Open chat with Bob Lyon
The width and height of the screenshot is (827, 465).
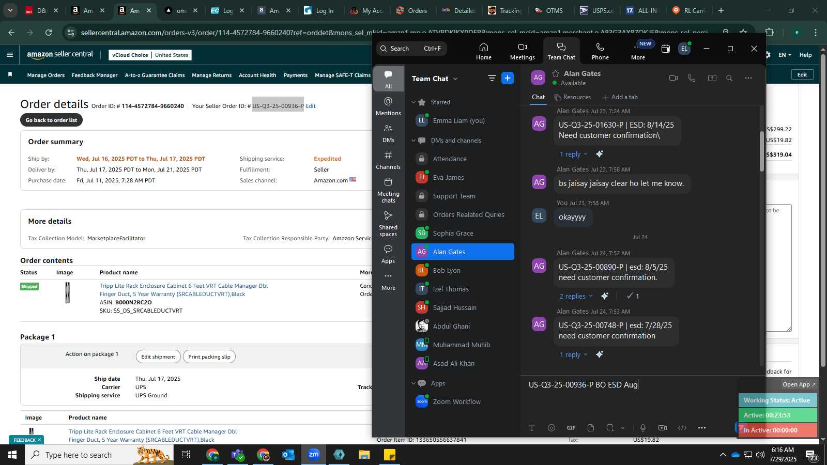[x=463, y=270]
